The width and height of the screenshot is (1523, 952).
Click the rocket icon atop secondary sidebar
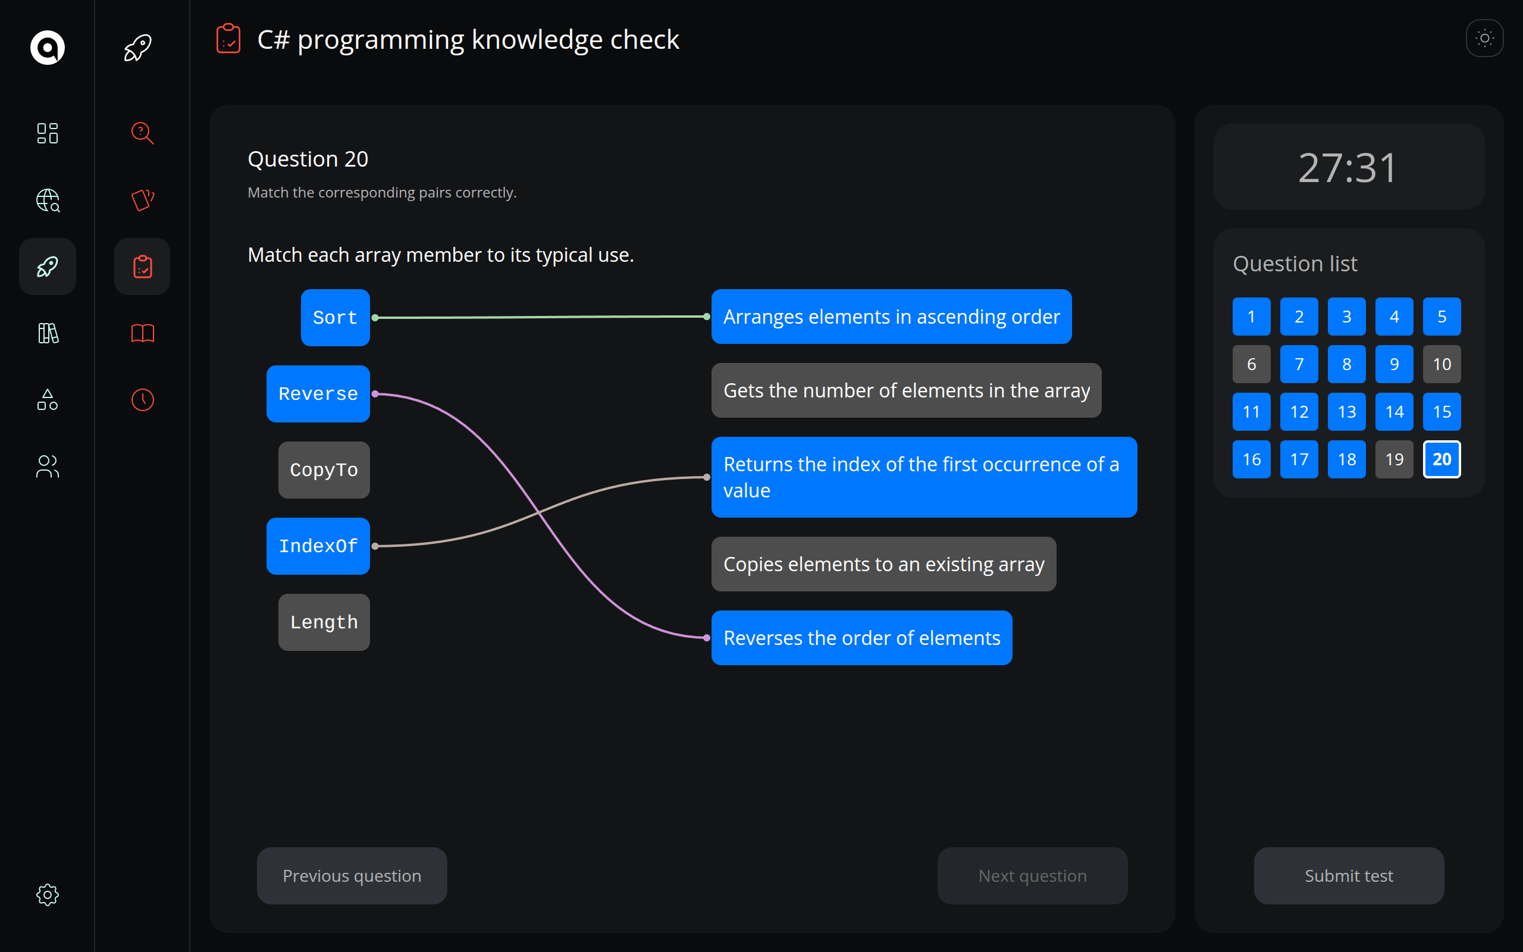pos(138,47)
